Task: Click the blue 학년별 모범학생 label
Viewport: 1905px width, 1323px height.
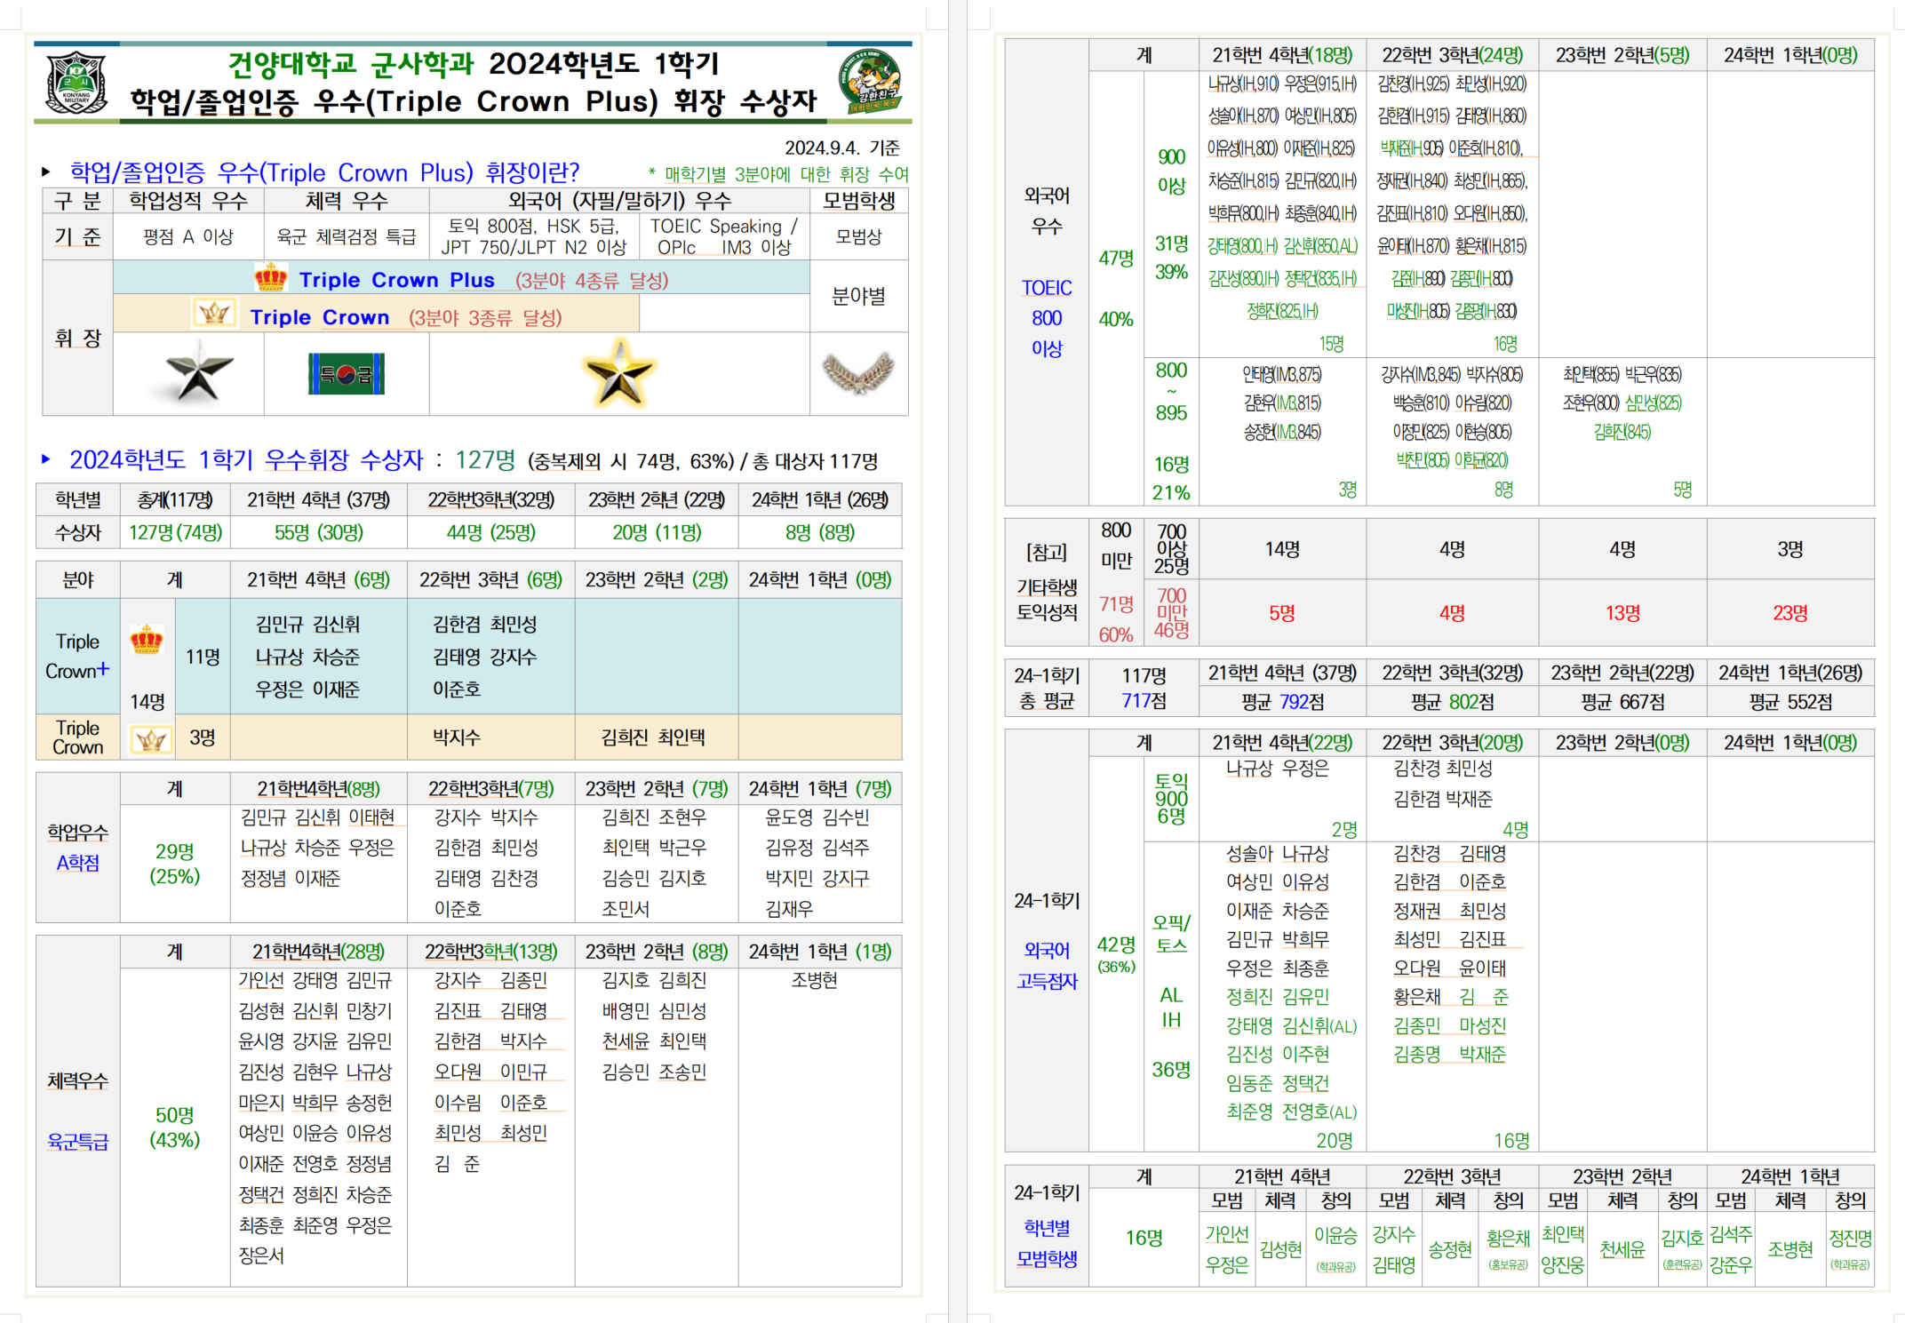Action: [1047, 1243]
